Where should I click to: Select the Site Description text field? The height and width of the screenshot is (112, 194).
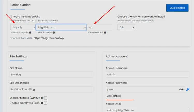click(51, 89)
